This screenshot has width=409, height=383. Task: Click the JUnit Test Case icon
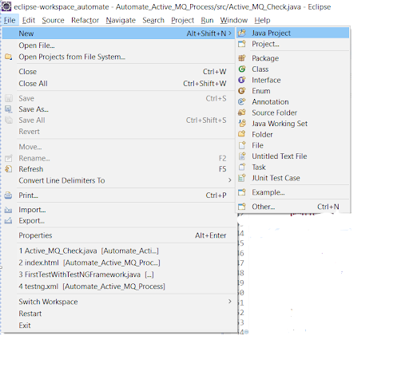click(x=242, y=178)
